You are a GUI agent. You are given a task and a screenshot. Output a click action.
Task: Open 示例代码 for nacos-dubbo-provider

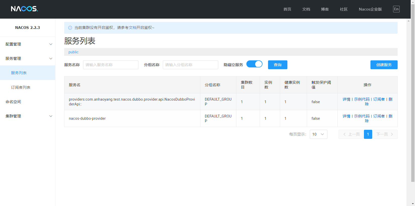point(362,116)
